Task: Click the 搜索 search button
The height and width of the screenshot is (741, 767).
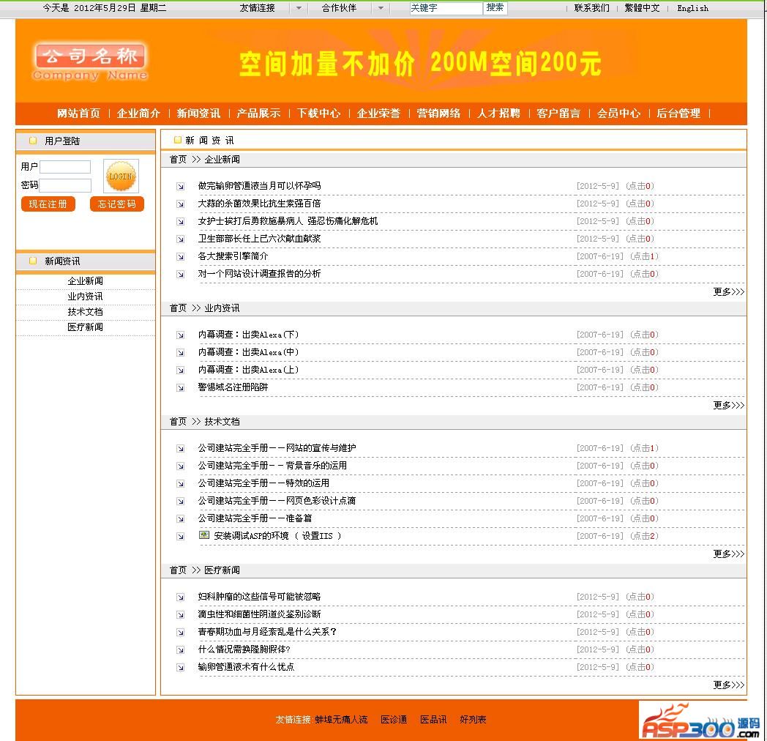Action: 495,8
